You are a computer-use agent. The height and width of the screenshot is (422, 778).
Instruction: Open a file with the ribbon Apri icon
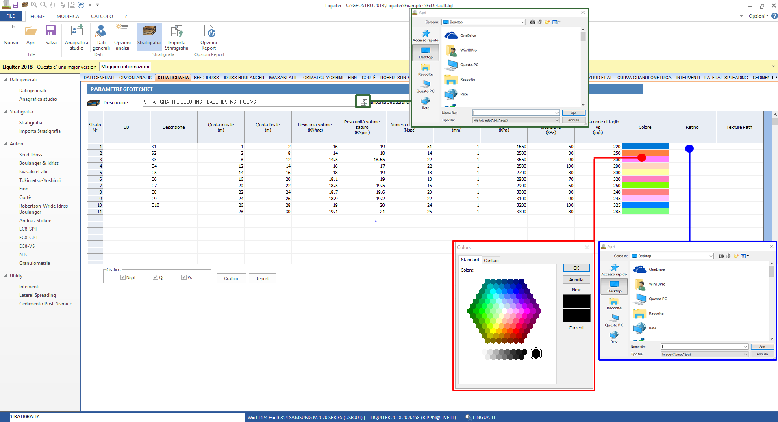(31, 31)
